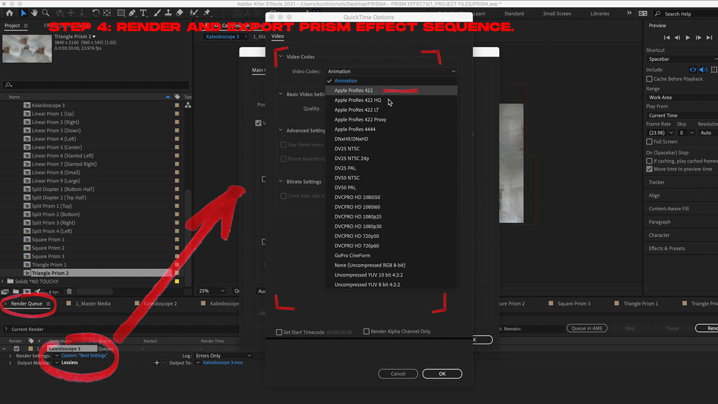
Task: Toggle include audio speaker icon in Preview
Action: pyautogui.click(x=703, y=70)
